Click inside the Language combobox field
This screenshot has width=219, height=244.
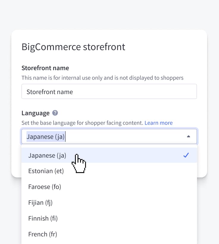click(119, 137)
